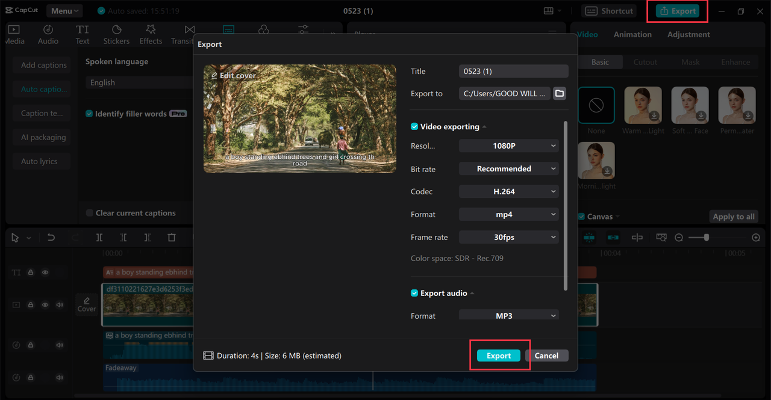This screenshot has width=771, height=400.
Task: Lock the text caption track
Action: pos(30,272)
